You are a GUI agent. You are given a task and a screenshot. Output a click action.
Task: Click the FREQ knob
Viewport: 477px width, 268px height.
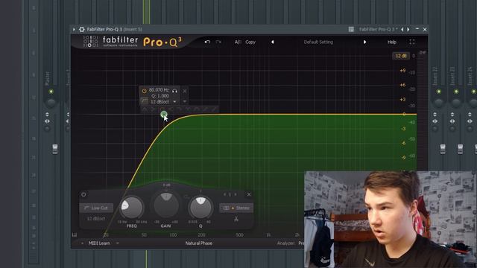[x=132, y=208]
